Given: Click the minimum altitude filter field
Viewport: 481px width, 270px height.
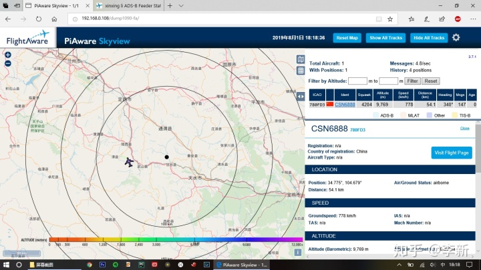Looking at the screenshot, I should [x=357, y=81].
